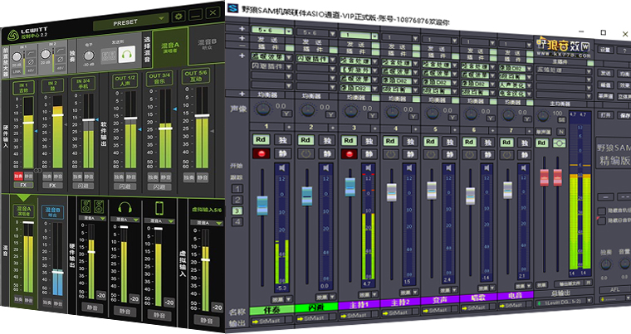Open LEWITT settings gear icon
The height and width of the screenshot is (334, 631).
pos(179,17)
